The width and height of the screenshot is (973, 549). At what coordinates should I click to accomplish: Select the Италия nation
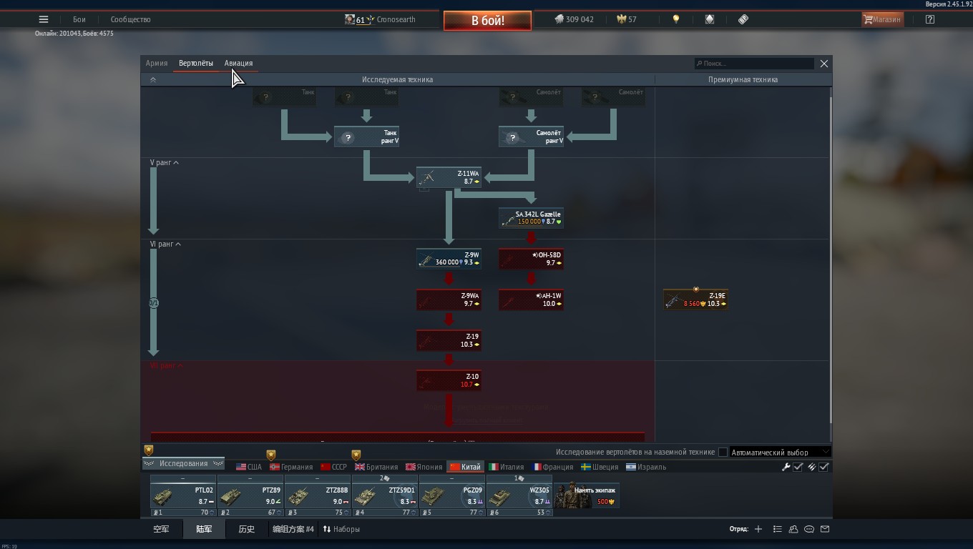(506, 467)
